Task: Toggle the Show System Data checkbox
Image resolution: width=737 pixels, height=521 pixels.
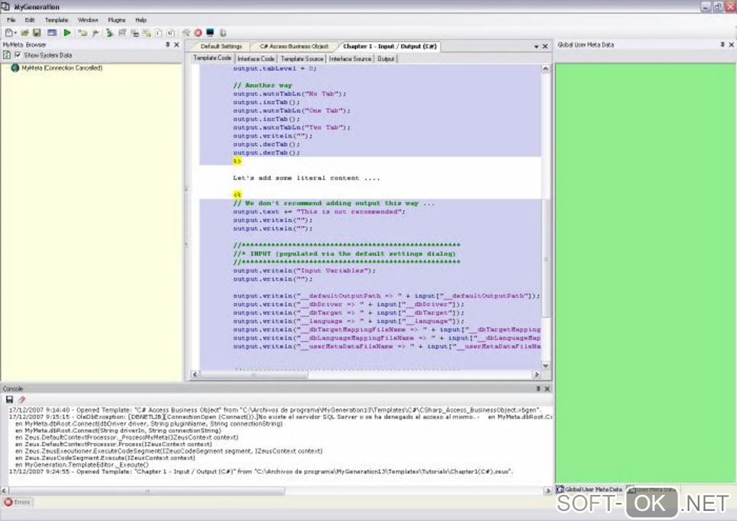Action: 18,55
